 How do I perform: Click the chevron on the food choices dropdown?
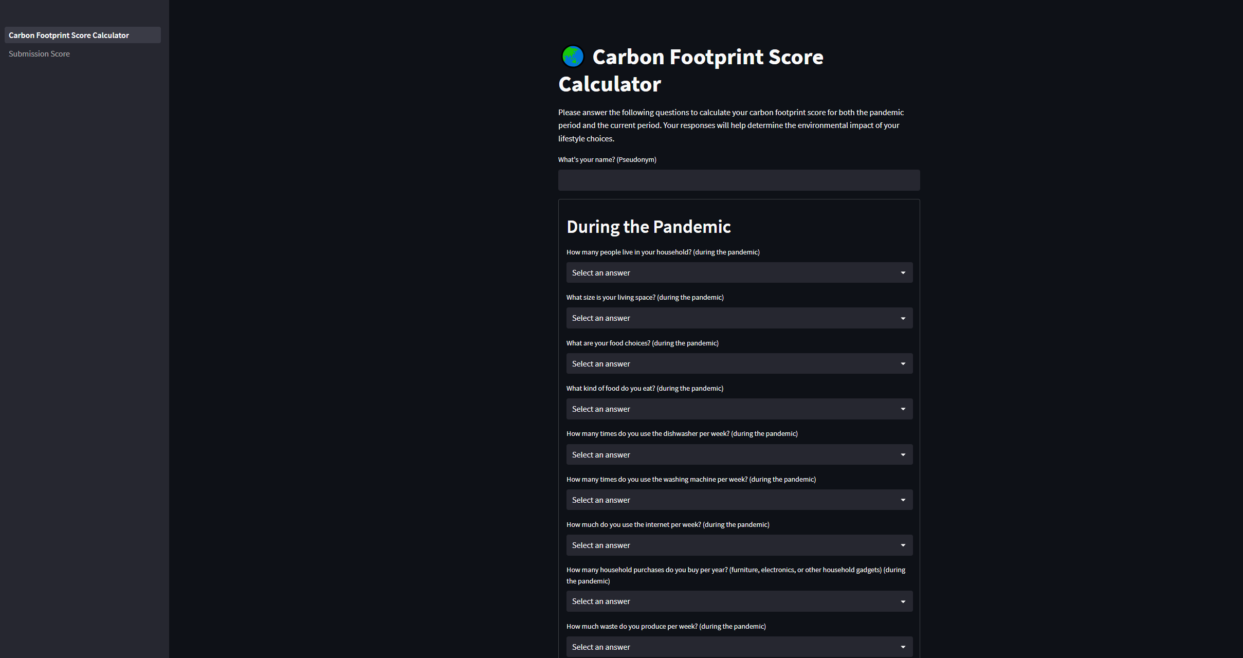pos(903,363)
